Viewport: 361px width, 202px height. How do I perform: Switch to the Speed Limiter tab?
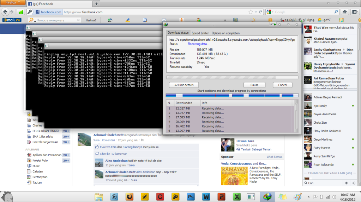point(200,33)
